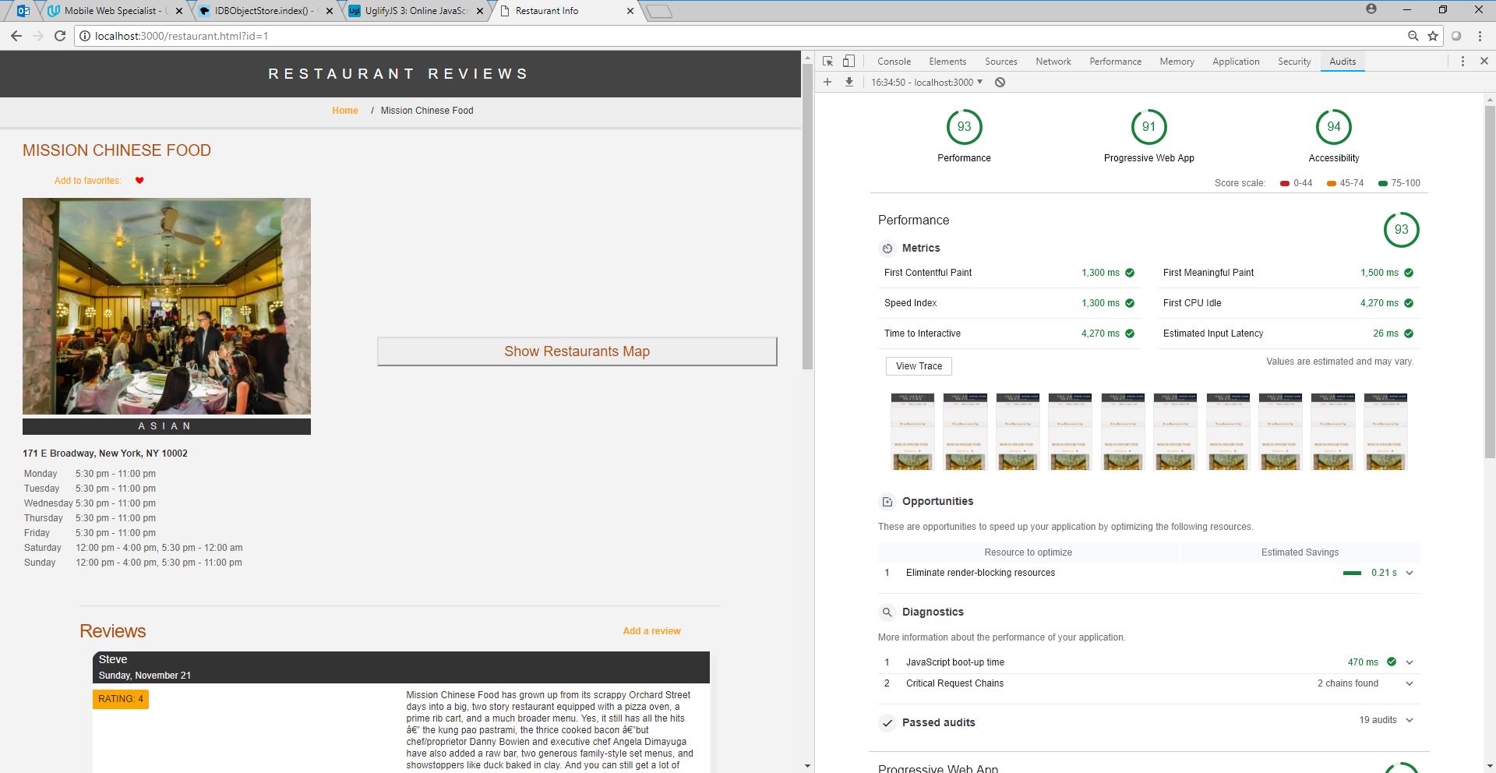Click the Chrome user profile icon
Image resolution: width=1496 pixels, height=773 pixels.
point(1371,9)
